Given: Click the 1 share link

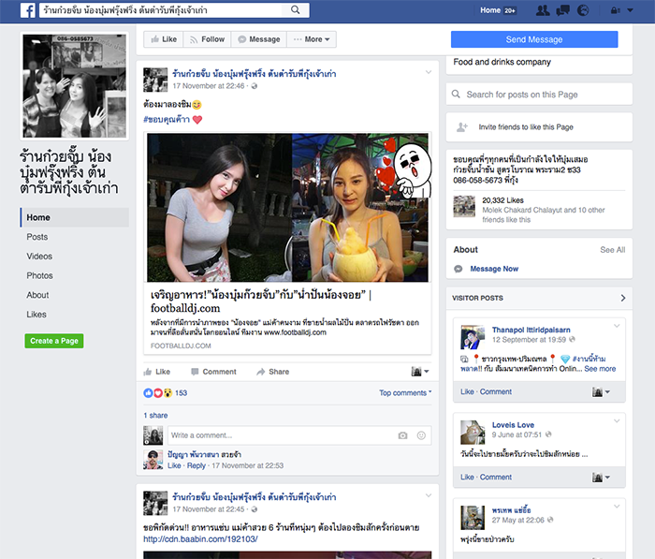Looking at the screenshot, I should coord(155,416).
